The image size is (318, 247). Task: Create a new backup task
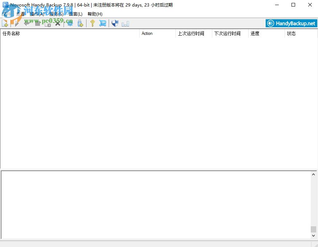[x=5, y=23]
